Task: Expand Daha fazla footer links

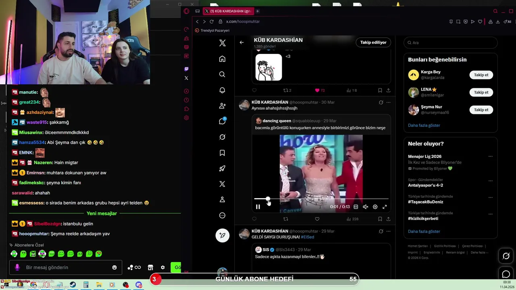Action: (x=479, y=253)
